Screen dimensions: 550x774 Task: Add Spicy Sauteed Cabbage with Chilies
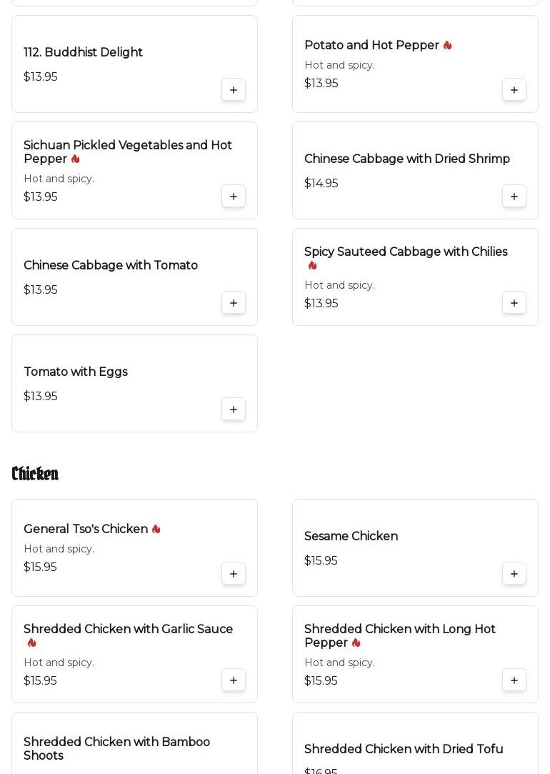[514, 303]
